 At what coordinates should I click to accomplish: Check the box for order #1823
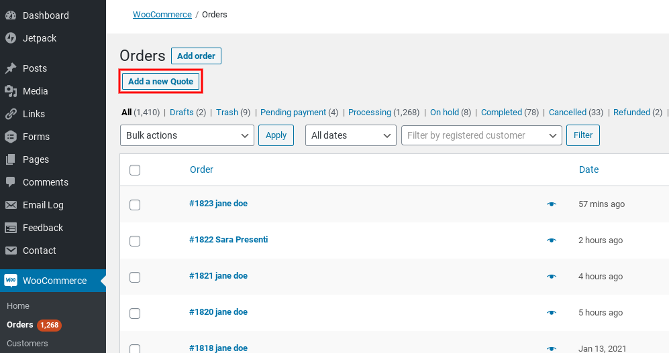135,205
